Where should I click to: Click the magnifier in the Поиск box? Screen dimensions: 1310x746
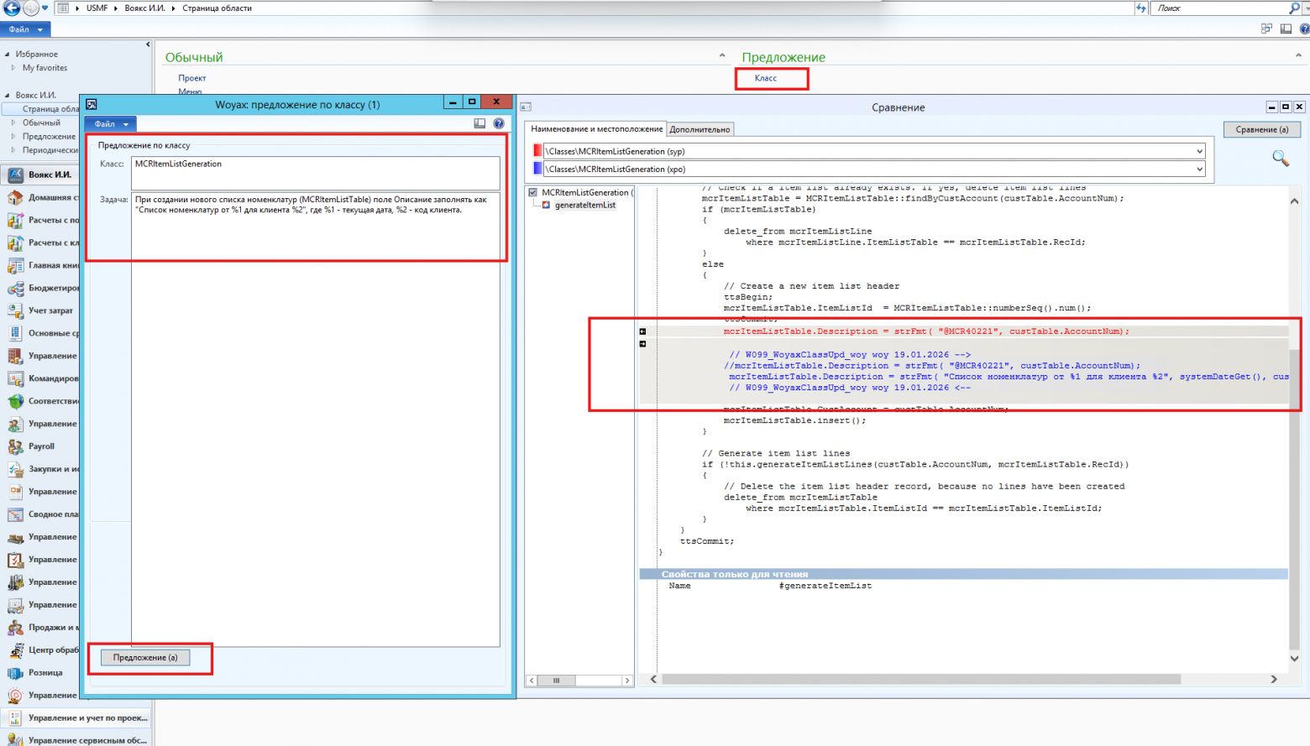(x=1294, y=8)
